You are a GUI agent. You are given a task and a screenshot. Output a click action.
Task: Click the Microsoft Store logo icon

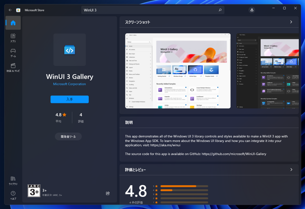coord(18,10)
